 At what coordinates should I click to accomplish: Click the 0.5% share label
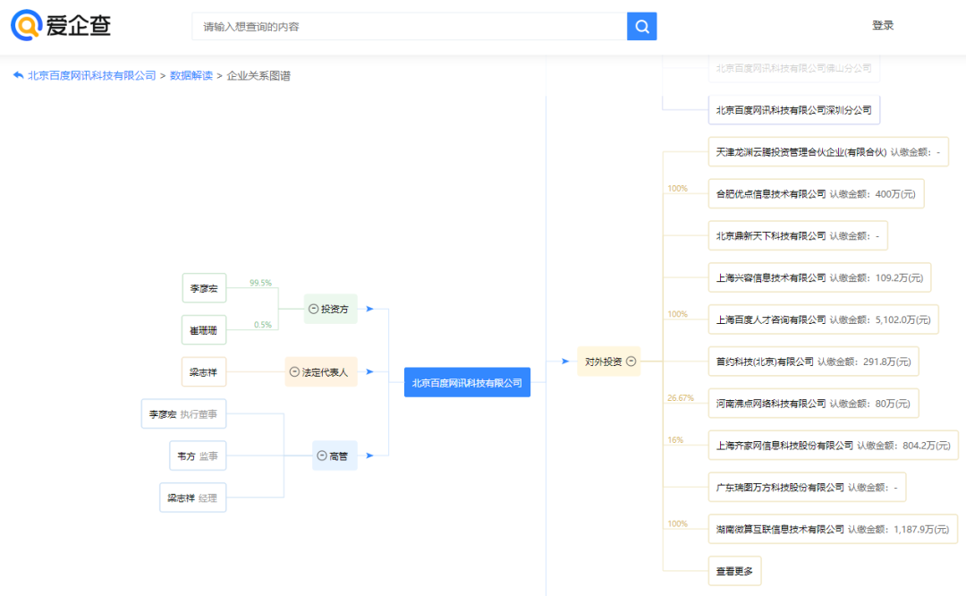click(262, 324)
